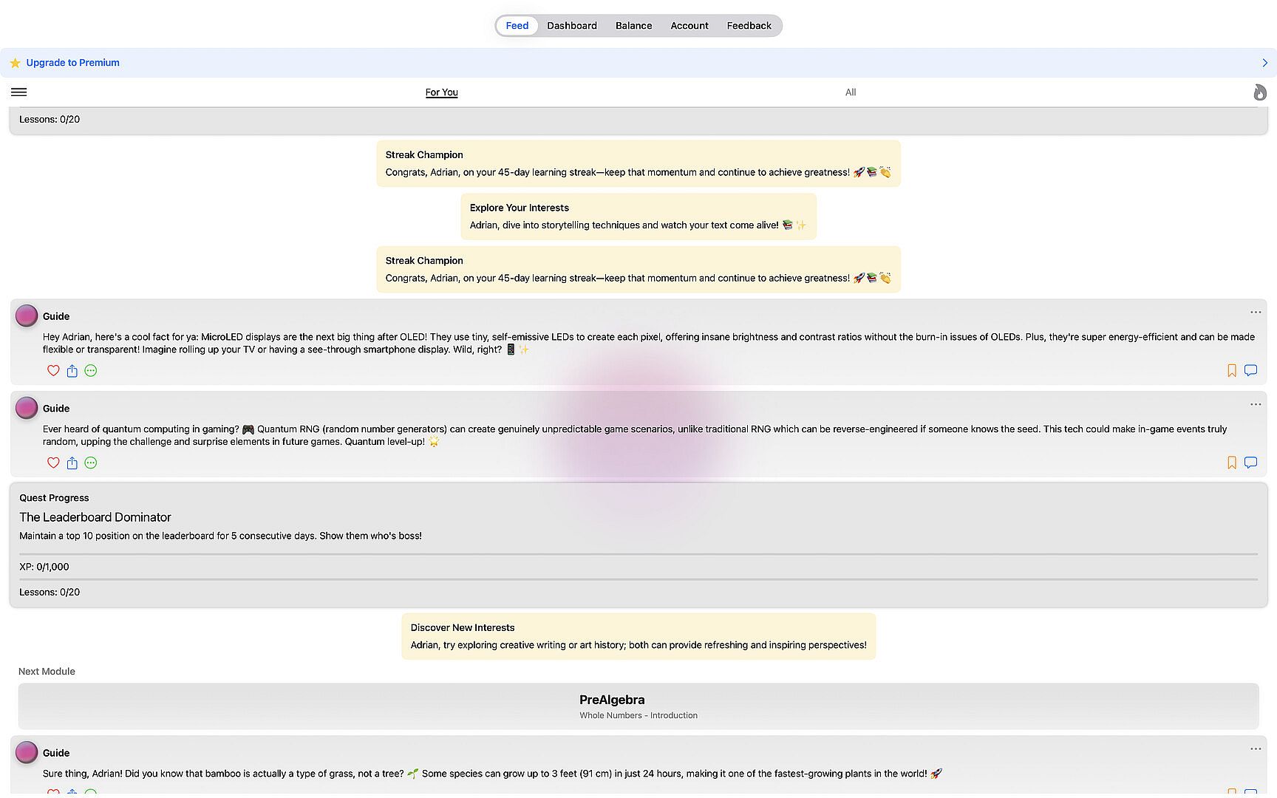The image size is (1277, 798).
Task: Open the Account tab
Action: tap(689, 26)
